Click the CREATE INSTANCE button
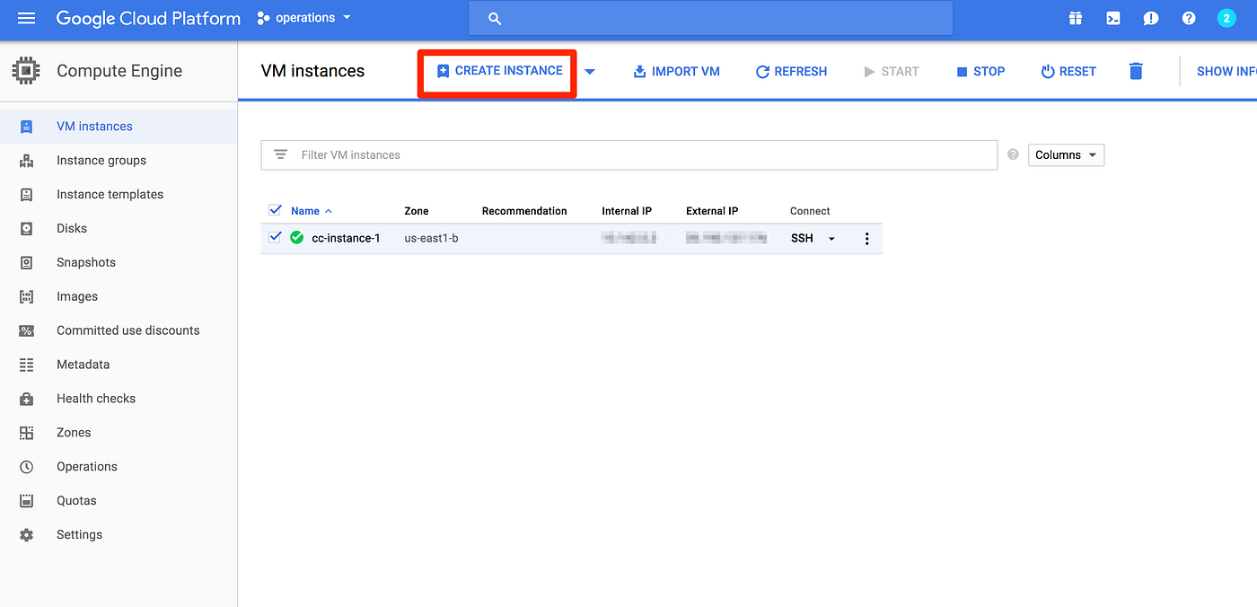The height and width of the screenshot is (607, 1257). pos(499,71)
